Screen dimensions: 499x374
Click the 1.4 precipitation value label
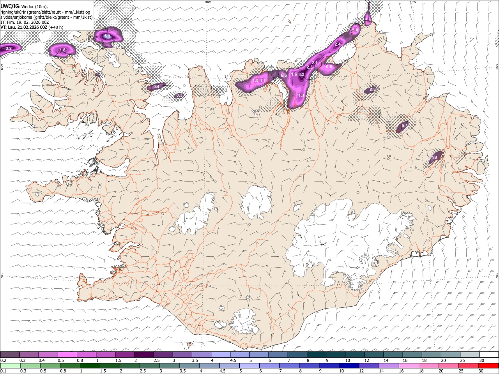(301, 95)
